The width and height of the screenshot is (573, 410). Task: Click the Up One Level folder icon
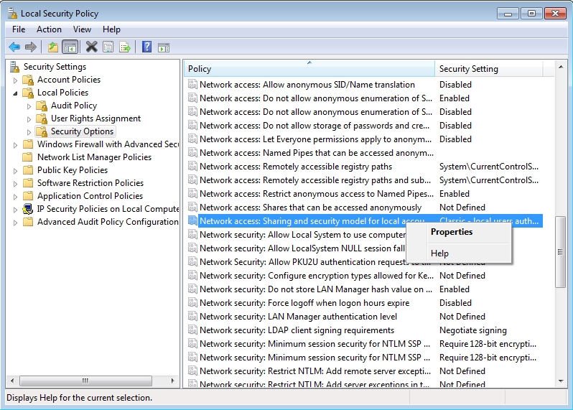point(52,47)
